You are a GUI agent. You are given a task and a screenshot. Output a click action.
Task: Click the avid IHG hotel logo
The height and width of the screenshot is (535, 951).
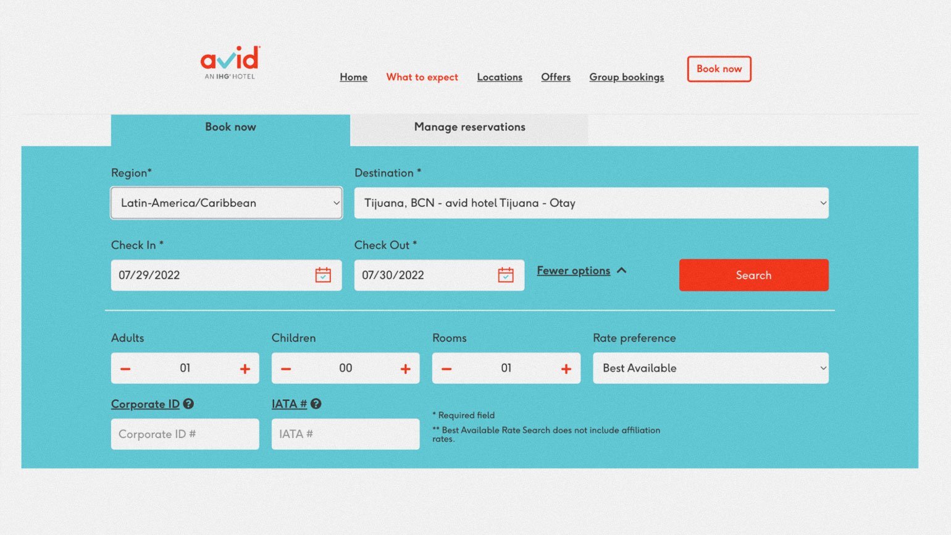click(230, 62)
